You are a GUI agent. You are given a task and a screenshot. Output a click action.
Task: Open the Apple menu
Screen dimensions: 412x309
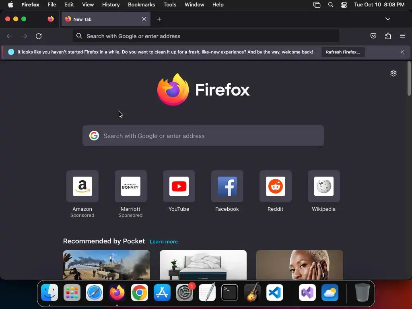10,4
